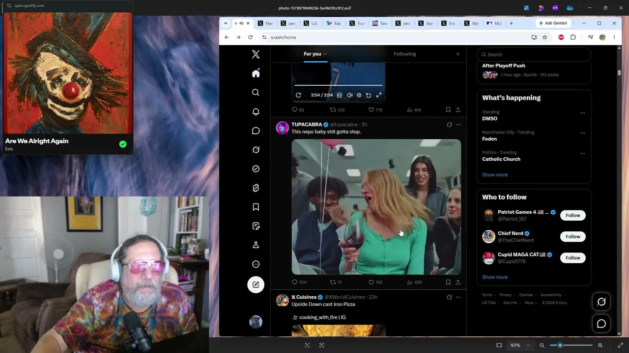Screen dimensions: 629x353
Task: Open more options on X Cuisines post
Action: (458, 297)
